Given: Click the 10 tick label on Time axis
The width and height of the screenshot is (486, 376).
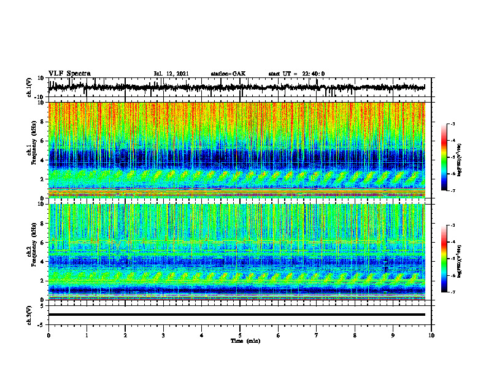Looking at the screenshot, I should [431, 335].
